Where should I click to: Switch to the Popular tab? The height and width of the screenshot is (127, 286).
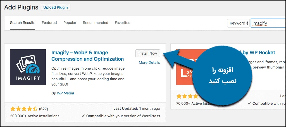(70, 23)
